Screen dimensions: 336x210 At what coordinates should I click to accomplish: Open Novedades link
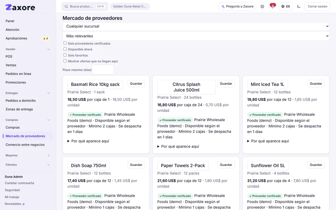(x=13, y=204)
